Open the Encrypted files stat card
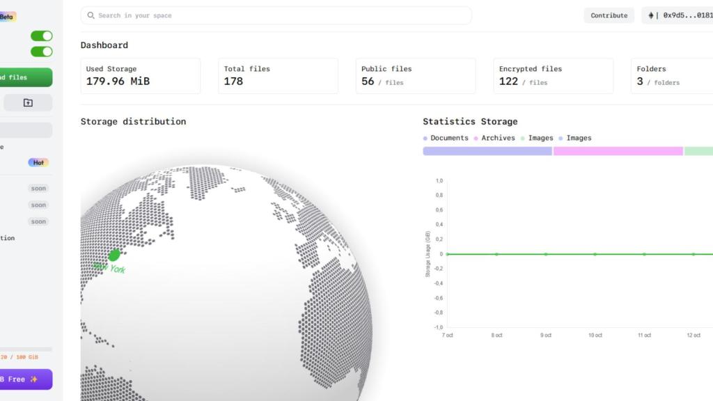The width and height of the screenshot is (713, 401). pos(553,76)
